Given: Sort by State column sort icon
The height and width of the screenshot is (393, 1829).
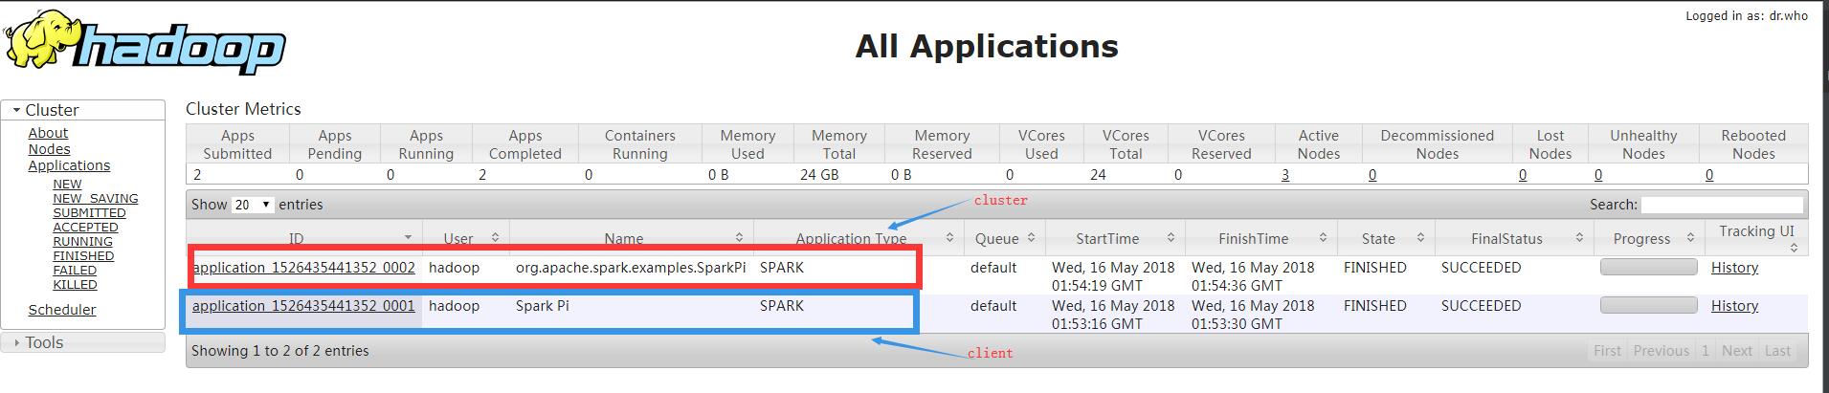Looking at the screenshot, I should pos(1420,237).
